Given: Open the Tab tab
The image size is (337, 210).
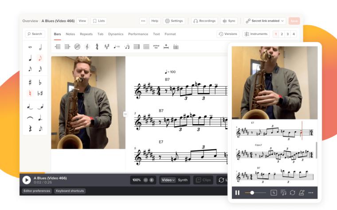Looking at the screenshot, I should coord(100,34).
